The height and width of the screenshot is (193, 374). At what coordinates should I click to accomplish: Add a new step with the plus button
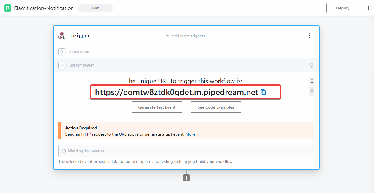click(186, 178)
